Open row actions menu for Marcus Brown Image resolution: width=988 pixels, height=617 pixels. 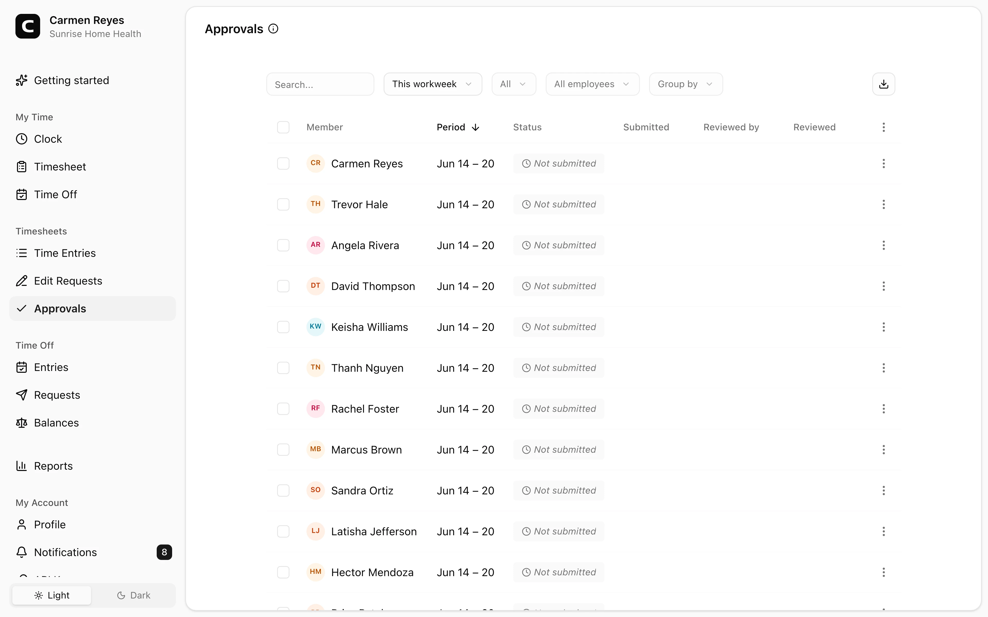tap(884, 450)
